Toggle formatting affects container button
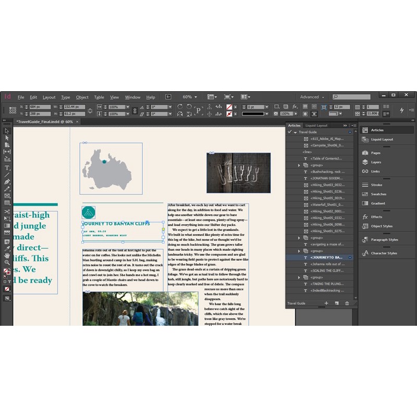Image resolution: width=417 pixels, height=417 pixels. pos(5,281)
